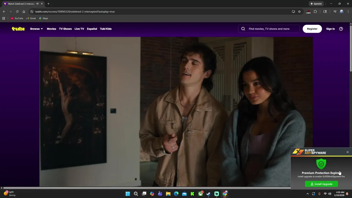Open the YouTube bookmark

17,18
